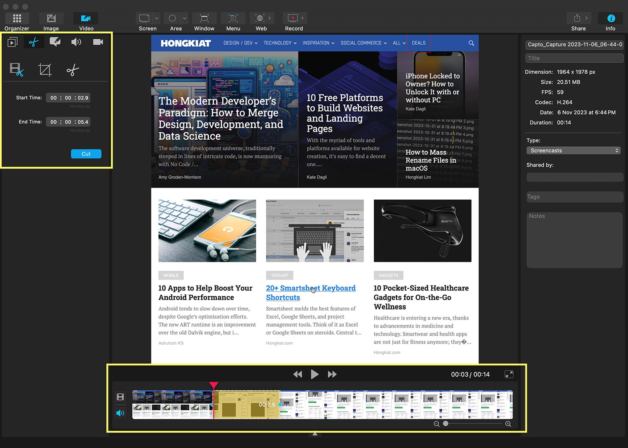Screen dimensions: 628x448
Task: Select the trim film strip tool
Action: (17, 70)
